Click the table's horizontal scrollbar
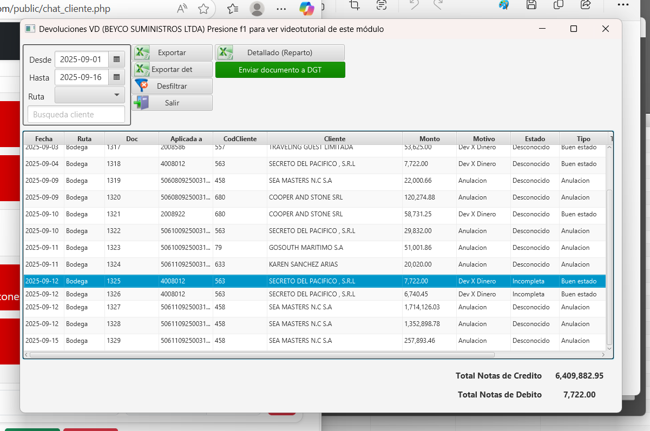Screen dimensions: 650x431 pos(262,355)
